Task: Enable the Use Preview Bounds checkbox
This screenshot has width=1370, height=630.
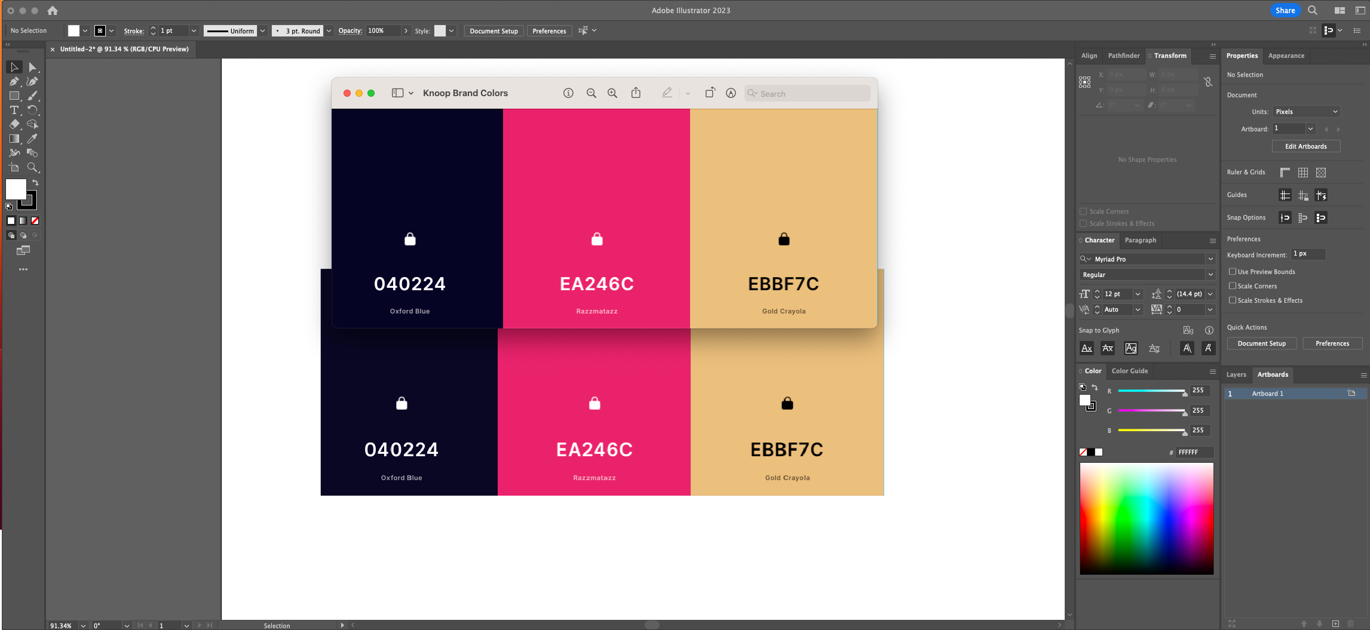Action: click(1232, 271)
